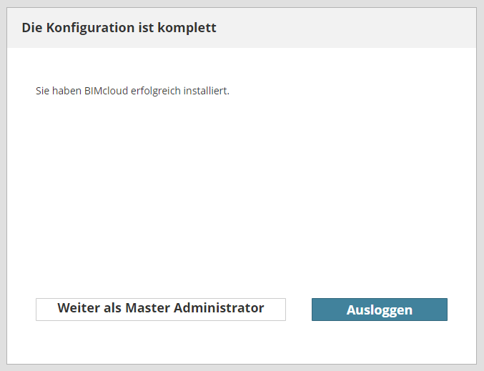Click the Ausloggen button
Image resolution: width=484 pixels, height=371 pixels.
point(379,310)
